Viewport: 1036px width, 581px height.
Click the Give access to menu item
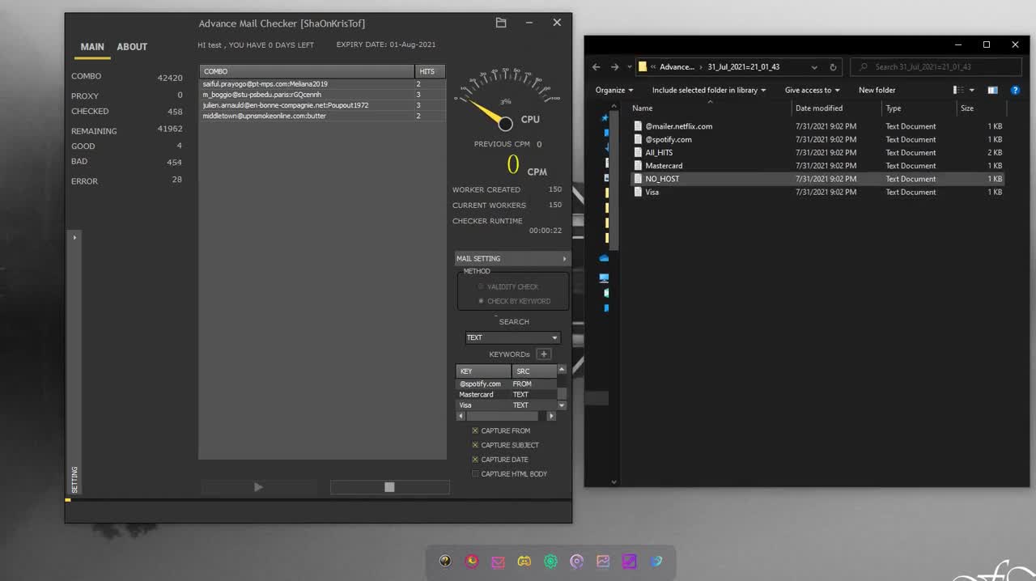(812, 90)
